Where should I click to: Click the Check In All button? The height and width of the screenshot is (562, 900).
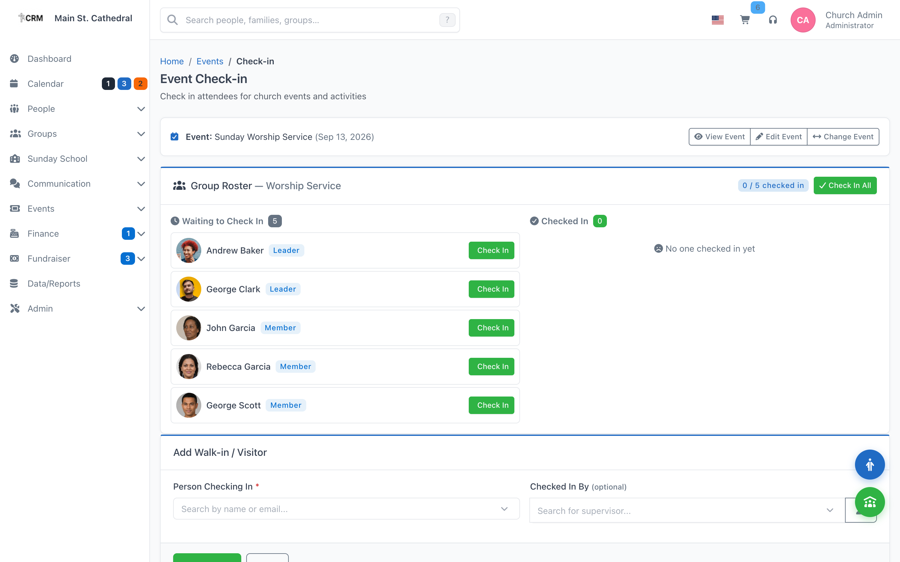[845, 185]
